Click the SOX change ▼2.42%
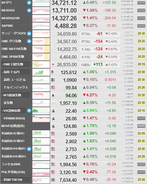 pos(90,172)
